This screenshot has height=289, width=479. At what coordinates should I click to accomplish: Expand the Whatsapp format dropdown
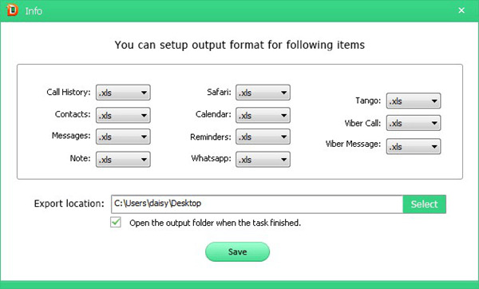[x=263, y=160]
